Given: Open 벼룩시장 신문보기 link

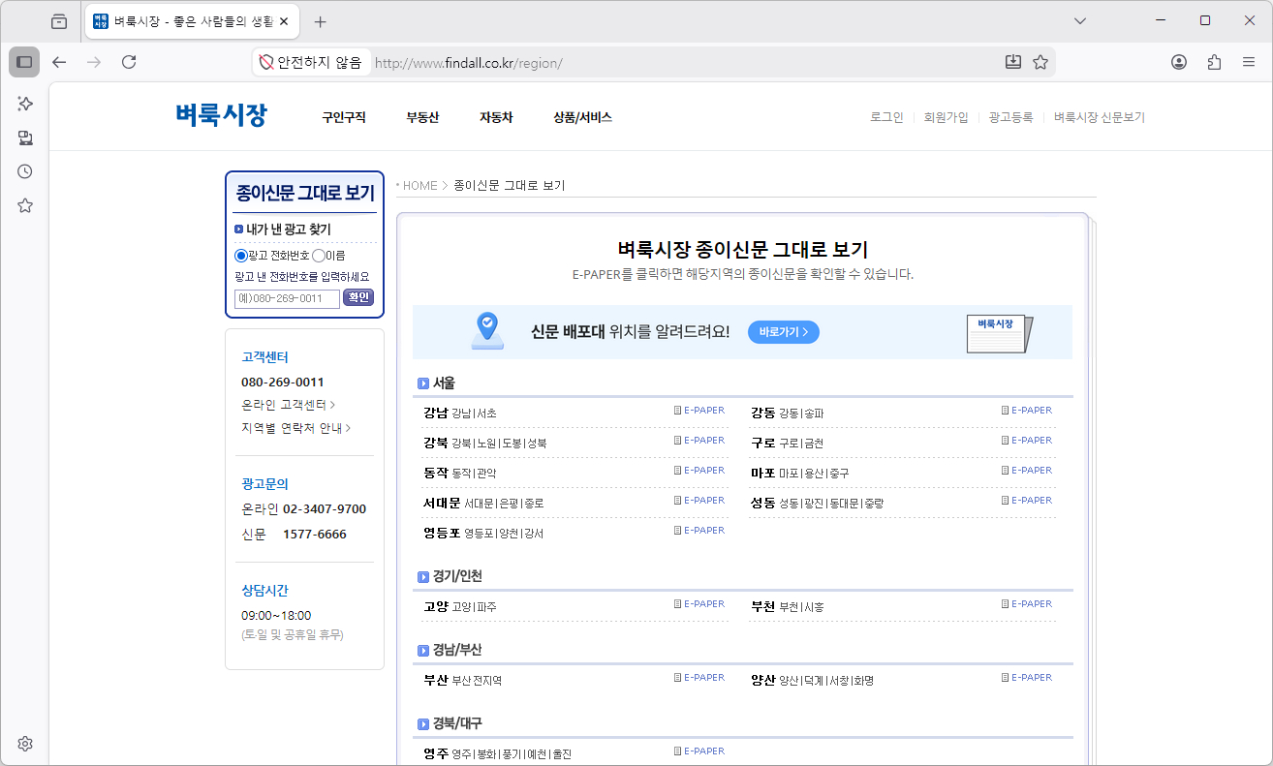Looking at the screenshot, I should [1100, 117].
